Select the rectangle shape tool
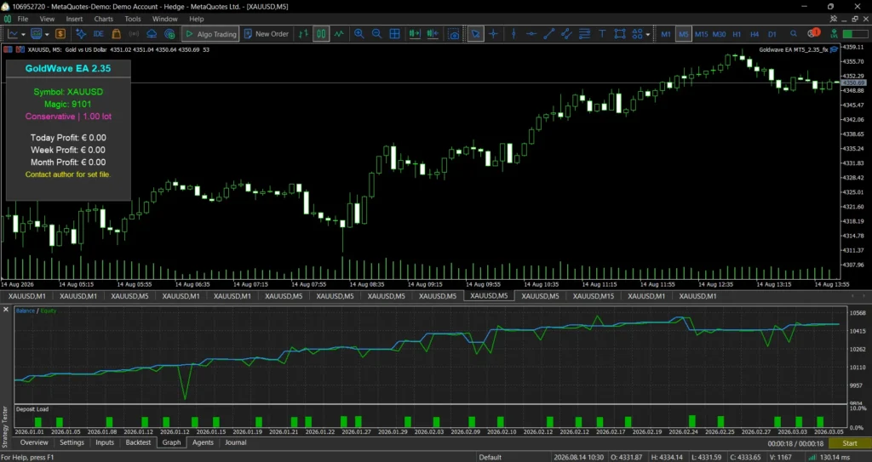 pos(620,34)
